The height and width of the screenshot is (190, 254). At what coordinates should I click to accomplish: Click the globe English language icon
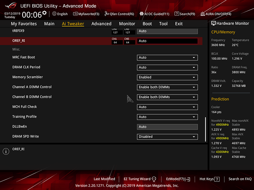click(x=54, y=14)
